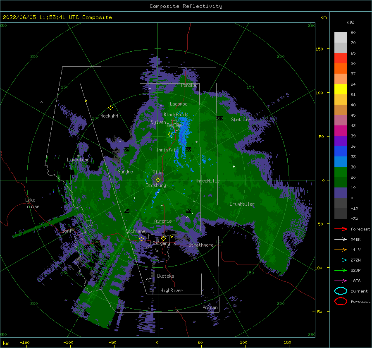Select the Calgary city label
This screenshot has width=372, height=348.
point(161,243)
